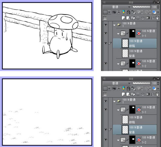Click frame folder icon of 1-1, upper panel
Screen dimensions: 161x147
pos(123,33)
